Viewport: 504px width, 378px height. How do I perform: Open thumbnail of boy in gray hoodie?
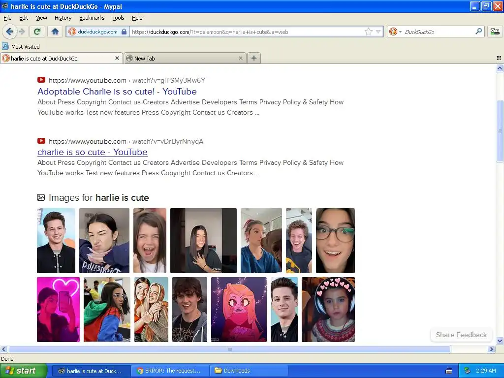[189, 310]
